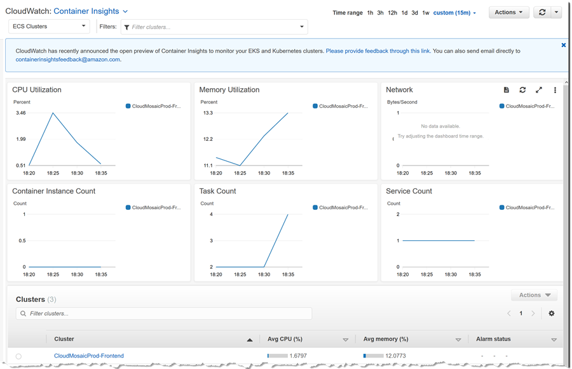Image resolution: width=572 pixels, height=369 pixels.
Task: Expand the Network widget to fullscreen
Action: coord(539,90)
